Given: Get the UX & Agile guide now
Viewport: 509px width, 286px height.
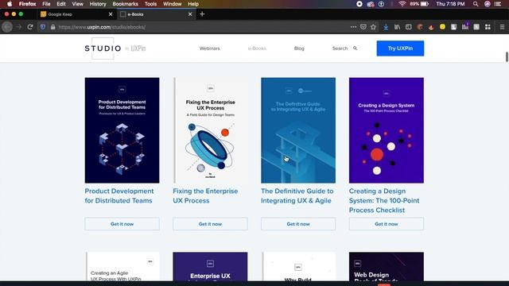Looking at the screenshot, I should pyautogui.click(x=298, y=224).
